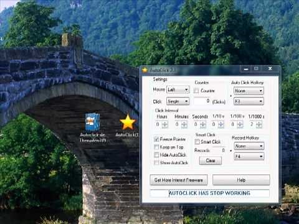
Task: Click the 1/1000 s value field
Action: 252,124
